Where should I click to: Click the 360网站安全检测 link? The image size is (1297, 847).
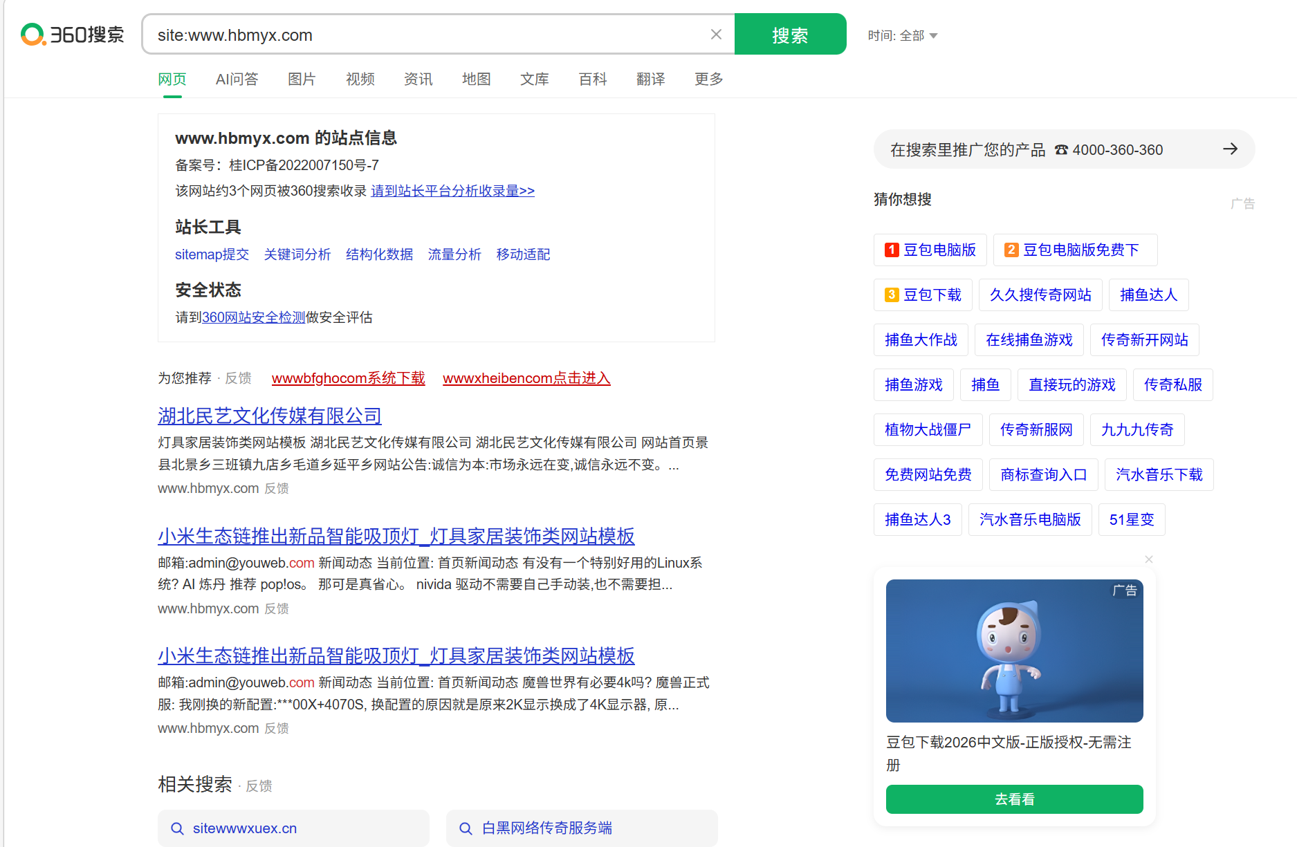click(253, 317)
